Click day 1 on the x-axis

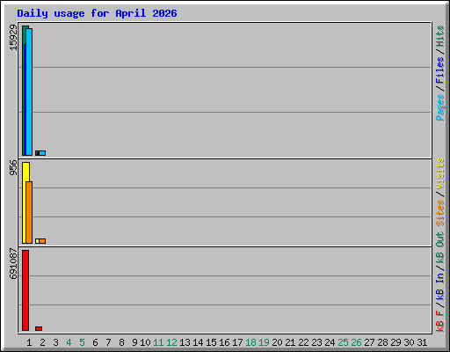tap(29, 342)
